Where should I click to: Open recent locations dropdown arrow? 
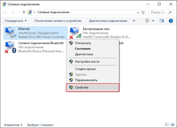tap(19, 12)
